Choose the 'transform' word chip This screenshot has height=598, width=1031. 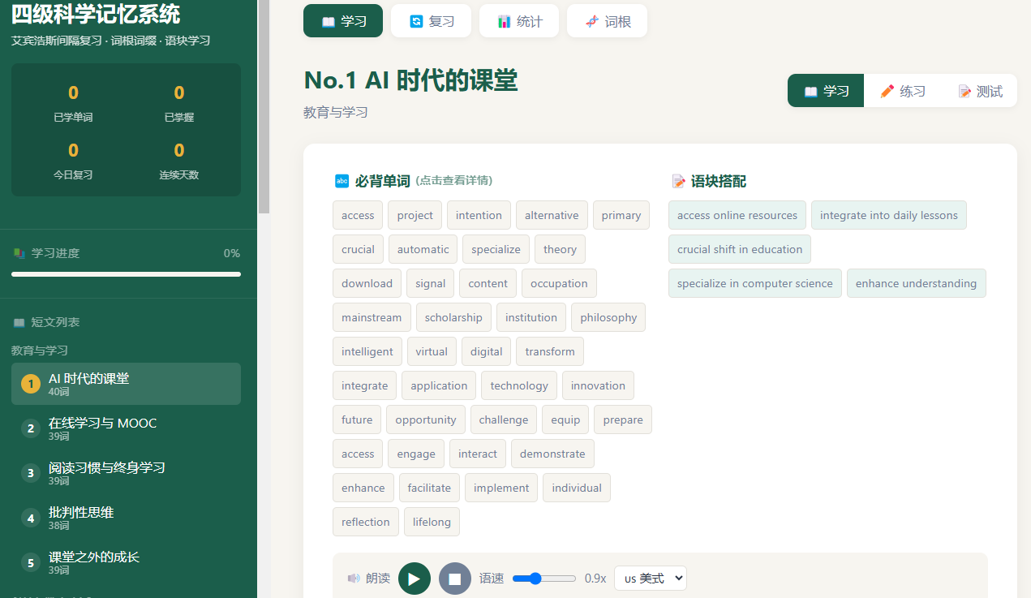pyautogui.click(x=550, y=351)
